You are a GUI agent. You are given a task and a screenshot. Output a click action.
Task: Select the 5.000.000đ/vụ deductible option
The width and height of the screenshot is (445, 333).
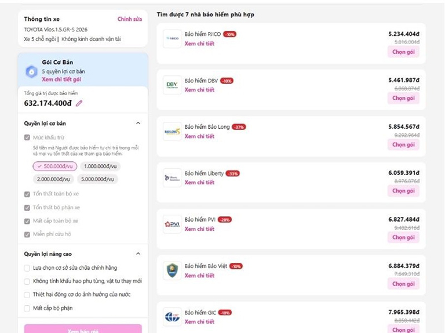tap(97, 179)
